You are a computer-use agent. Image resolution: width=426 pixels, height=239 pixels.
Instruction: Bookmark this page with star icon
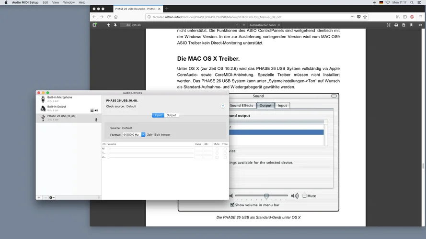point(365,17)
